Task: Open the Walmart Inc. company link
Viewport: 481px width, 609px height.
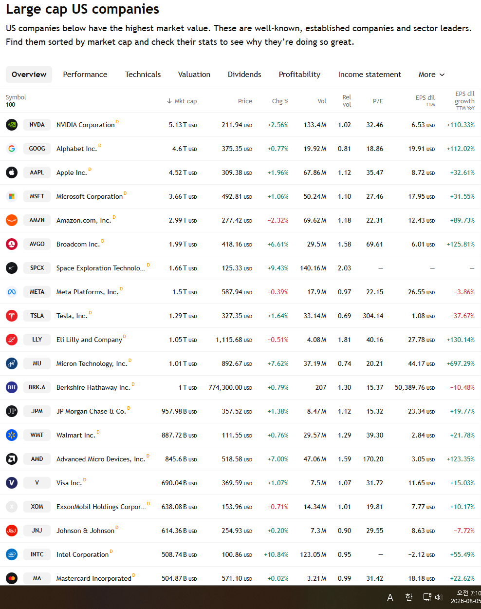Action: (76, 436)
